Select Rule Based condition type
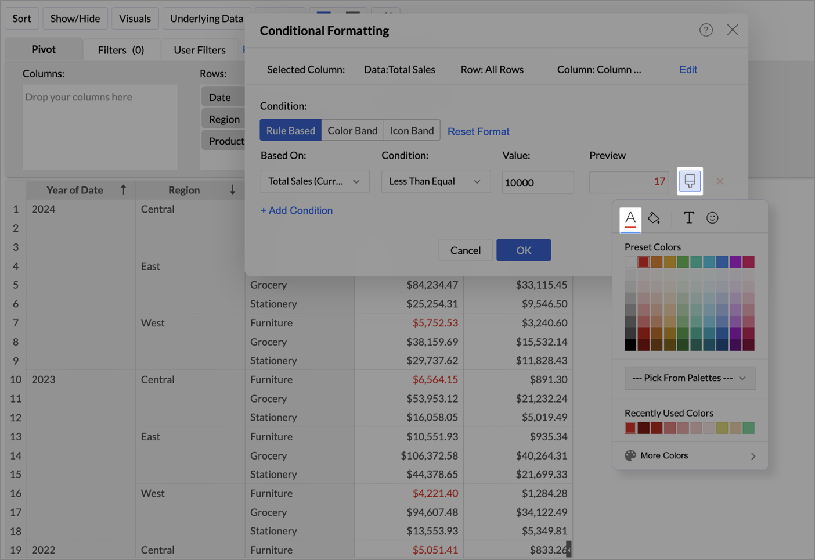 pos(290,131)
